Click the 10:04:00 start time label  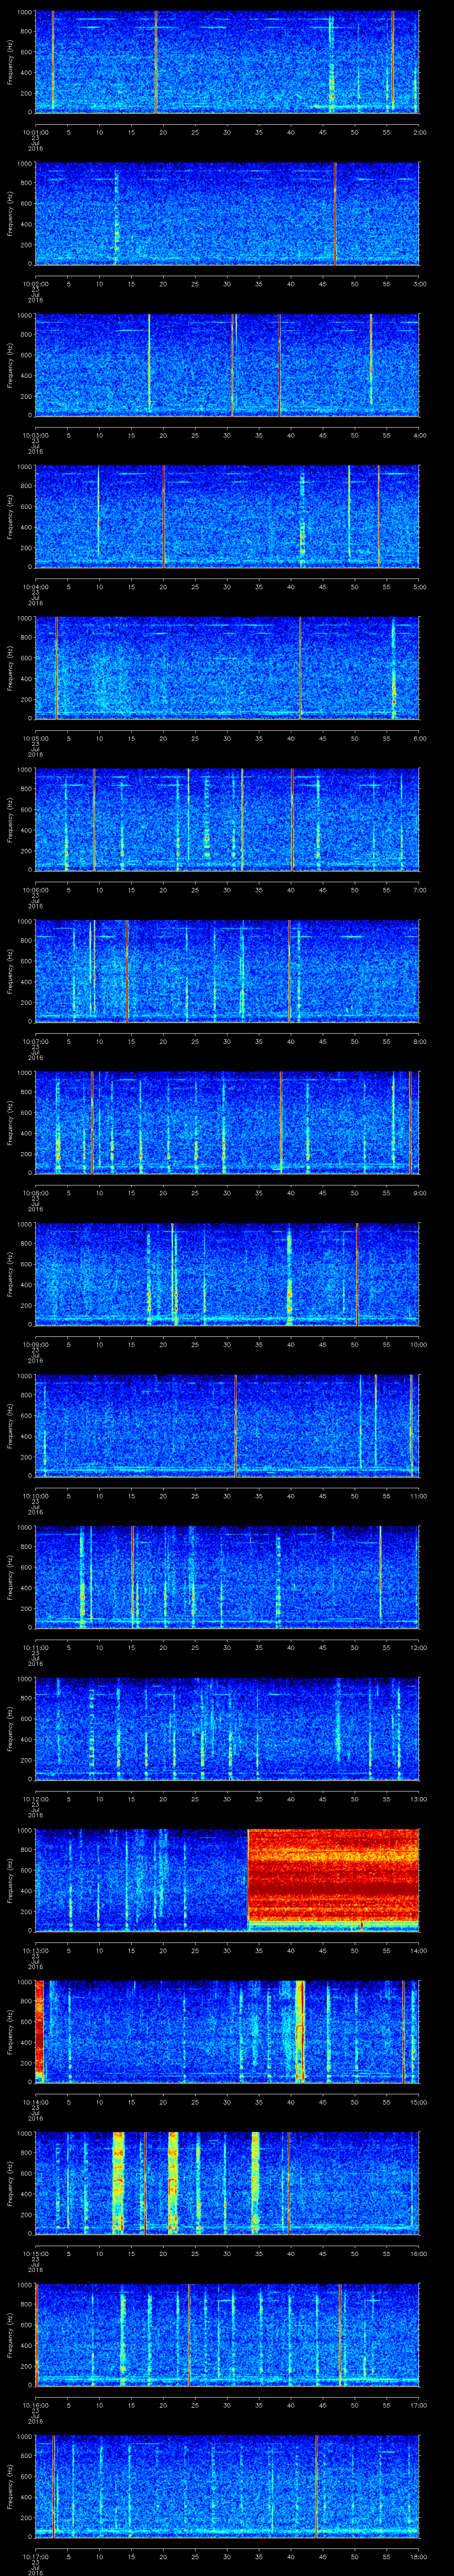click(x=36, y=586)
